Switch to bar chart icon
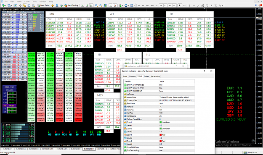263x155 pixels. (x=82, y=5)
